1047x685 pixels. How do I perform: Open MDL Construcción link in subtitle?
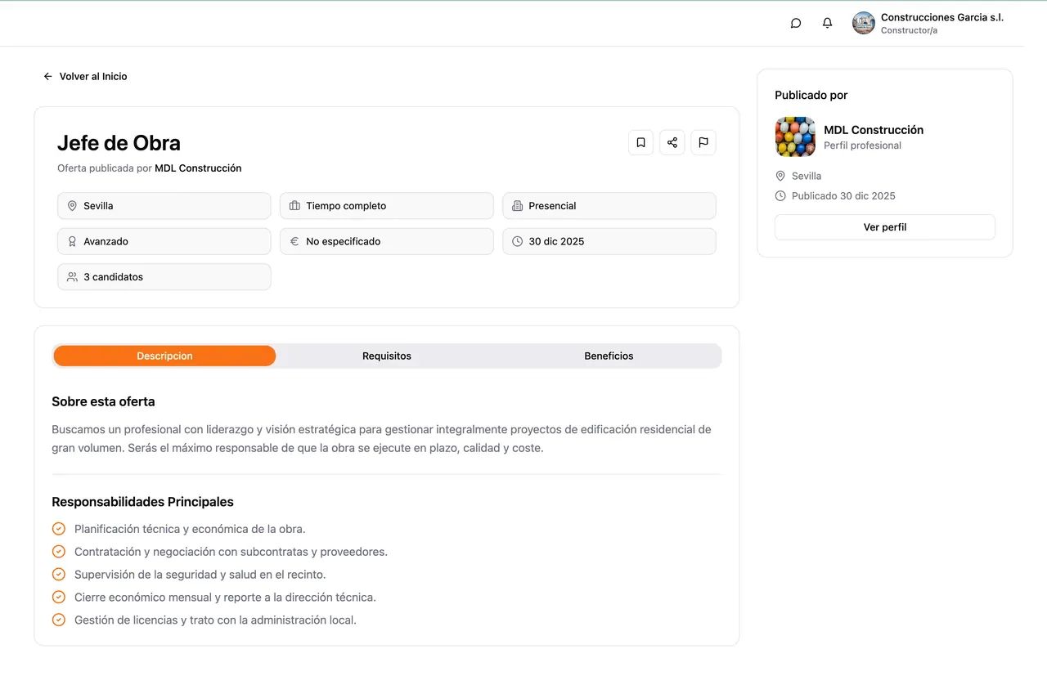tap(198, 168)
